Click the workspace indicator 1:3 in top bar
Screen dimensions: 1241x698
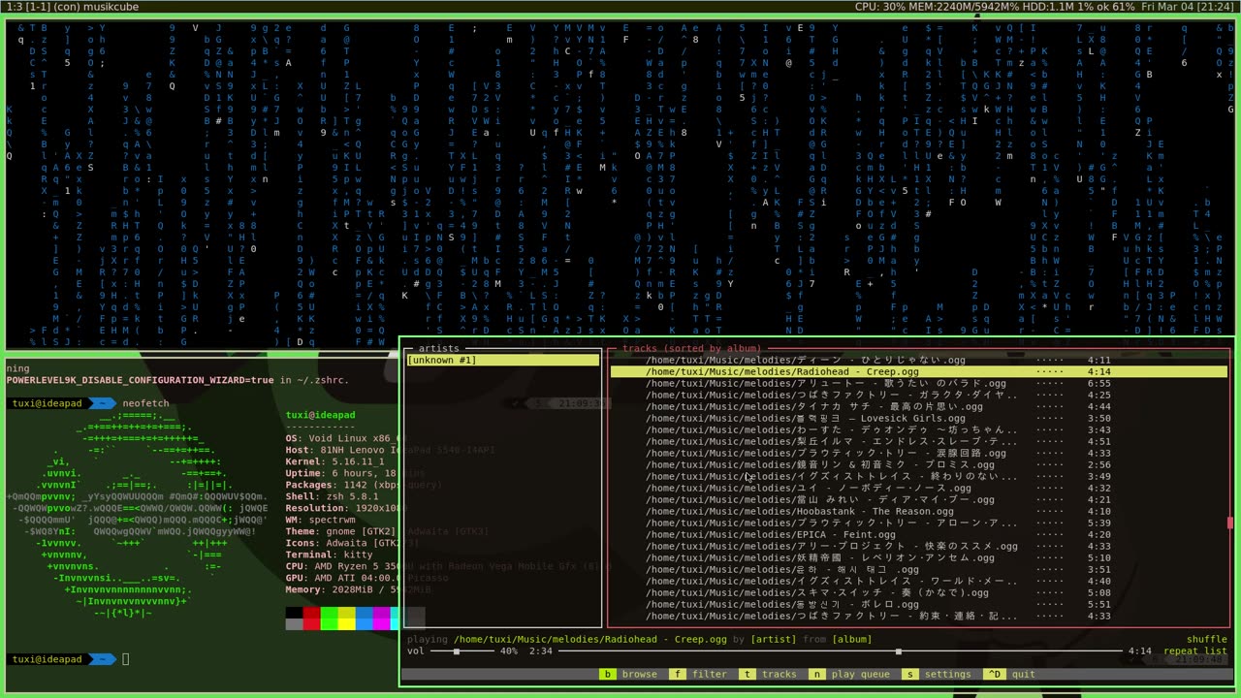tap(14, 7)
